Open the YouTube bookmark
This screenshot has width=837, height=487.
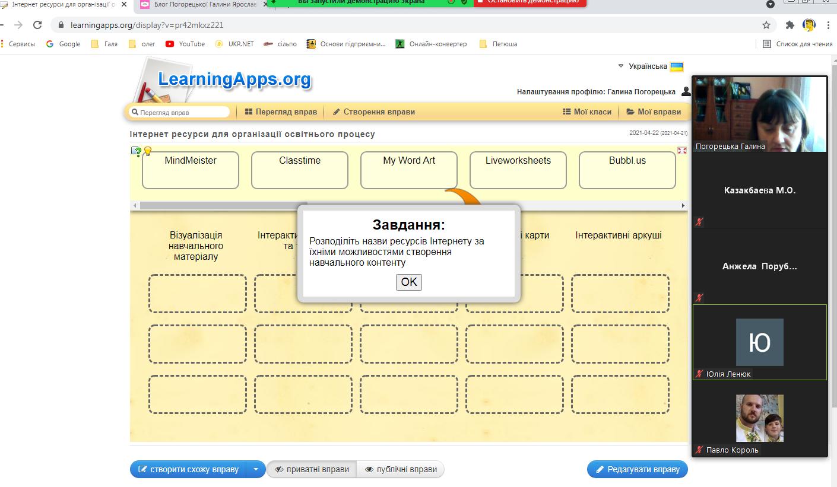coord(185,44)
